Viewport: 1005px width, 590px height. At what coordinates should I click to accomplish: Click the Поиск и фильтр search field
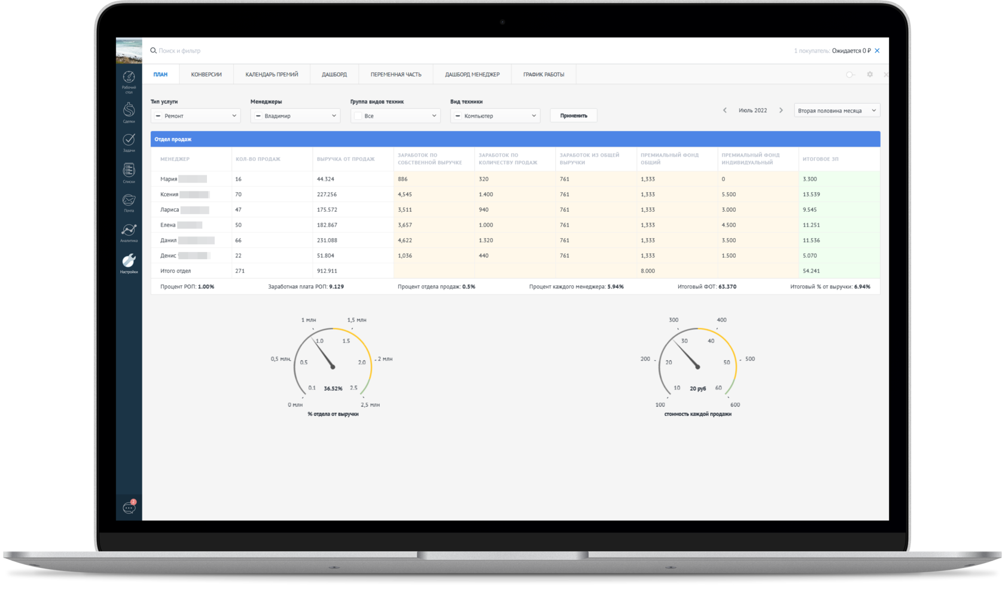[x=179, y=50]
